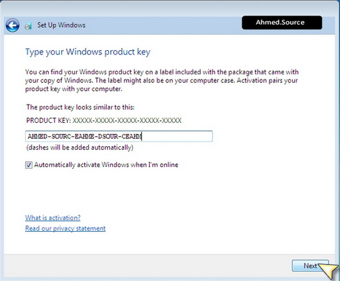Click the sample PRODUCT KEY XXXXX pattern text
340x281 pixels.
tap(104, 120)
